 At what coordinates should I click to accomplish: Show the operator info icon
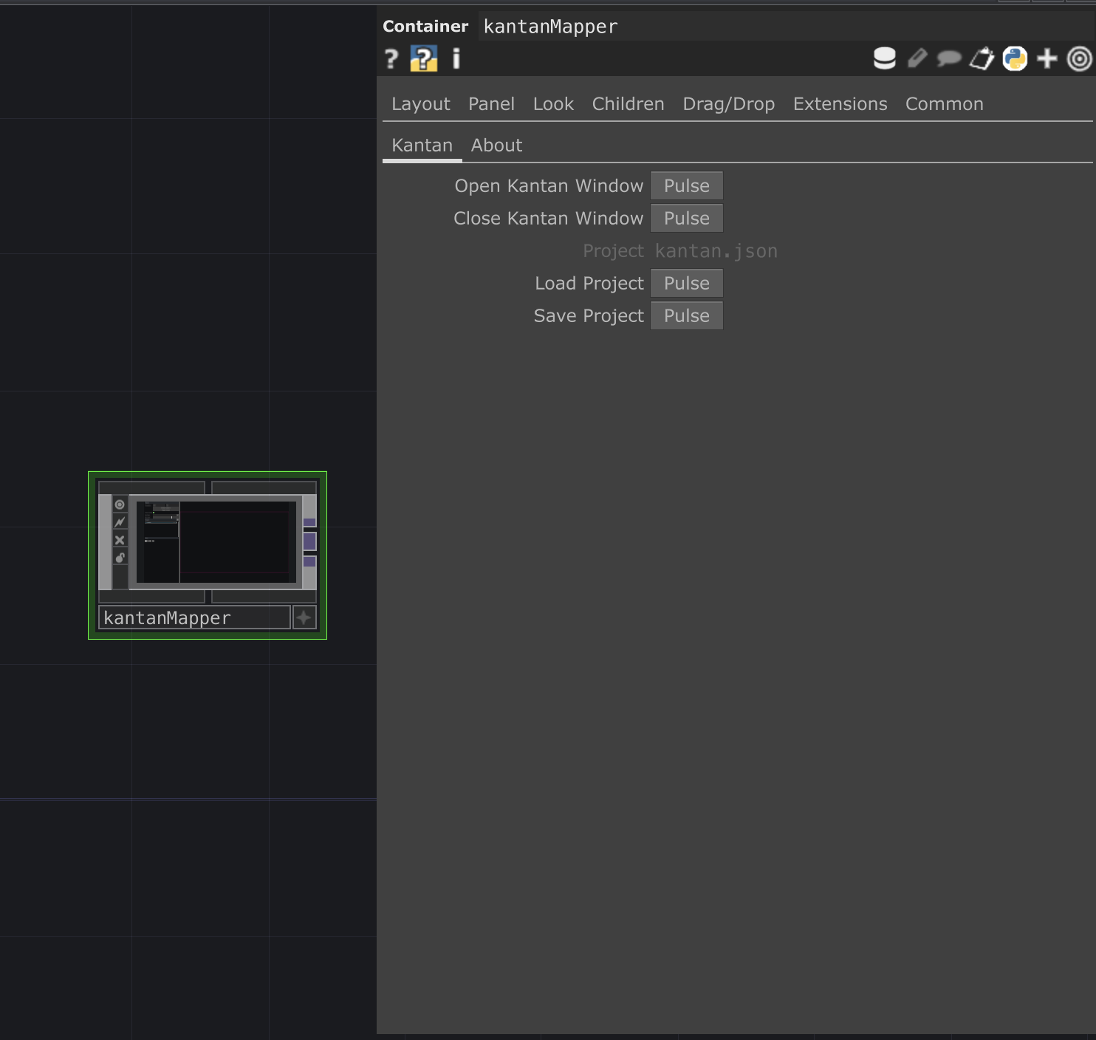click(456, 59)
